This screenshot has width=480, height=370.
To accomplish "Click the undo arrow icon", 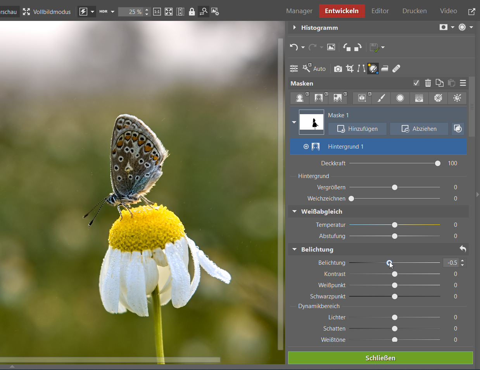I will click(294, 47).
